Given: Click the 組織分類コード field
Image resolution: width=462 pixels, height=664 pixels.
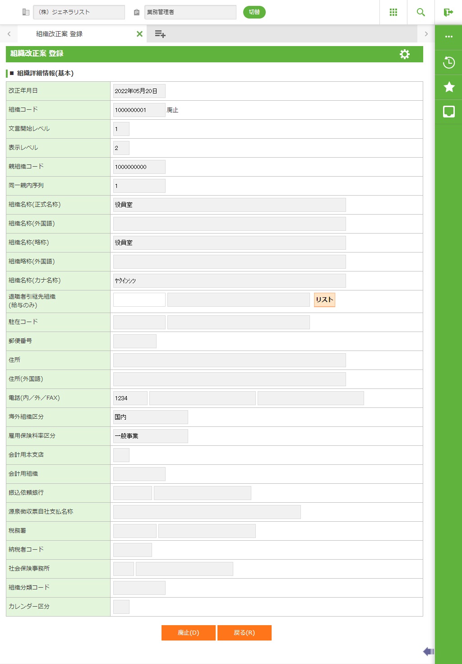Looking at the screenshot, I should [x=139, y=588].
